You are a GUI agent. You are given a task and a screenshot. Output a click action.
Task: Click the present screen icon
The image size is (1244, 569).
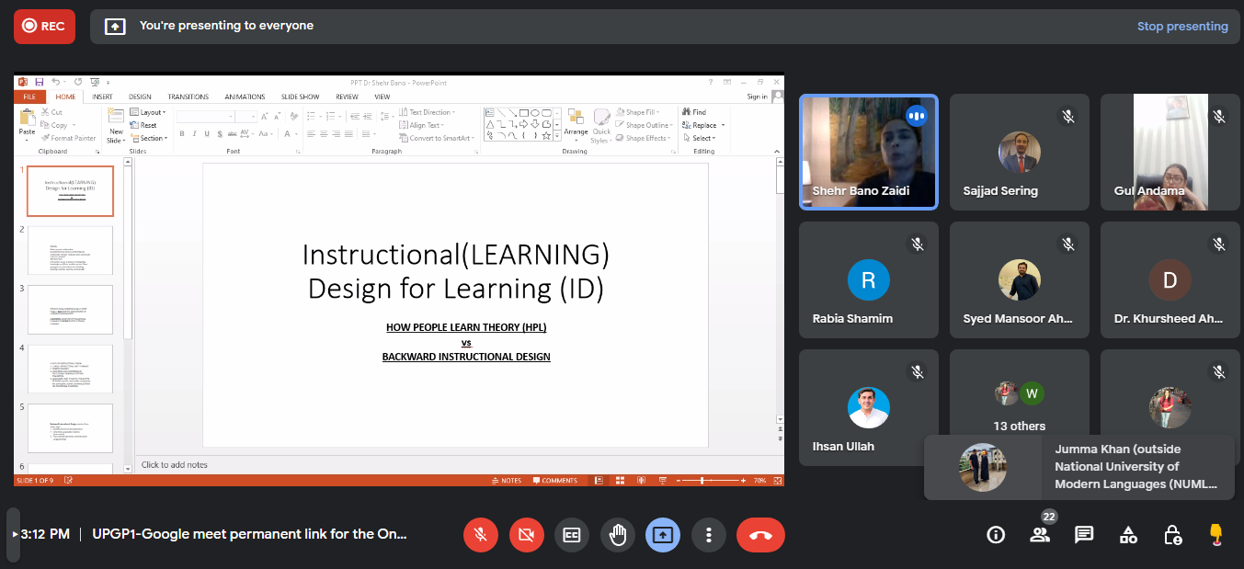(663, 535)
